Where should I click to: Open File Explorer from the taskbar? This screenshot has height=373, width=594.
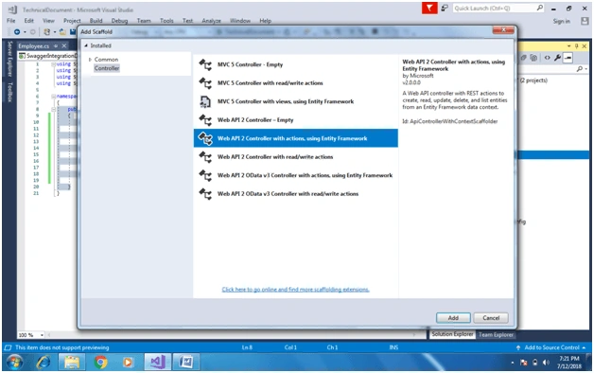[x=72, y=363]
